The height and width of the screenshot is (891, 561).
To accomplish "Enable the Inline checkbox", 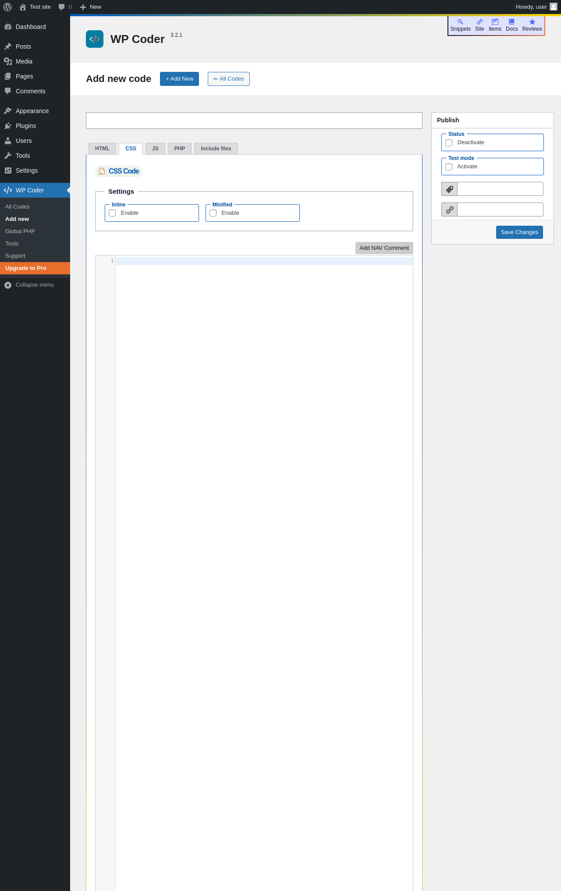I will coord(112,213).
